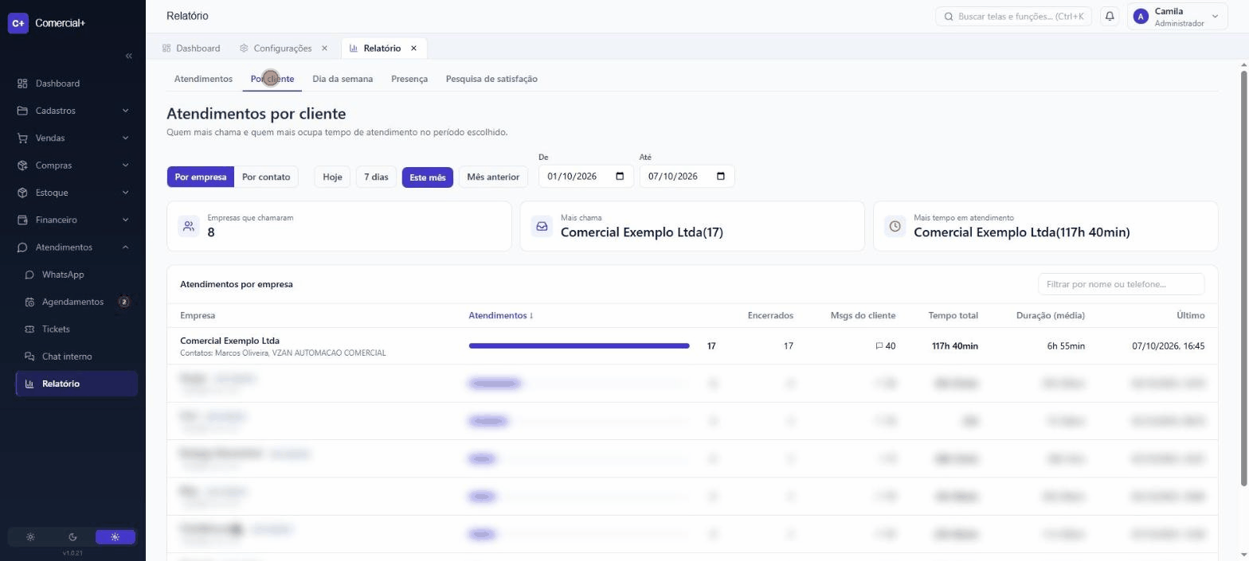Expand the Compras submenu

coord(76,166)
